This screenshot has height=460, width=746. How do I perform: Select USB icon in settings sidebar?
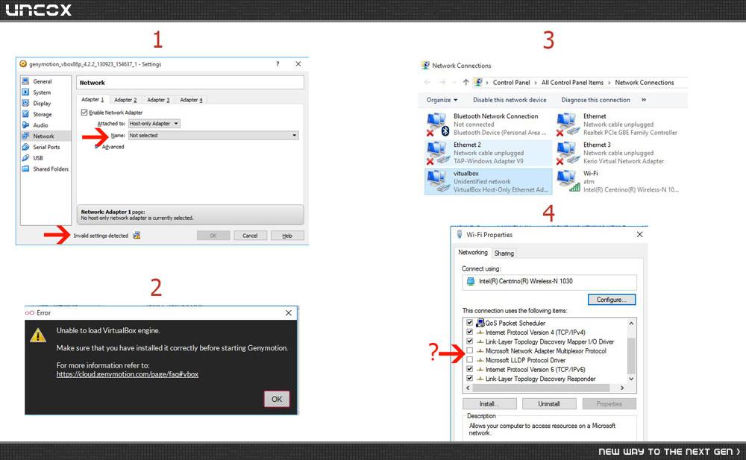point(25,158)
